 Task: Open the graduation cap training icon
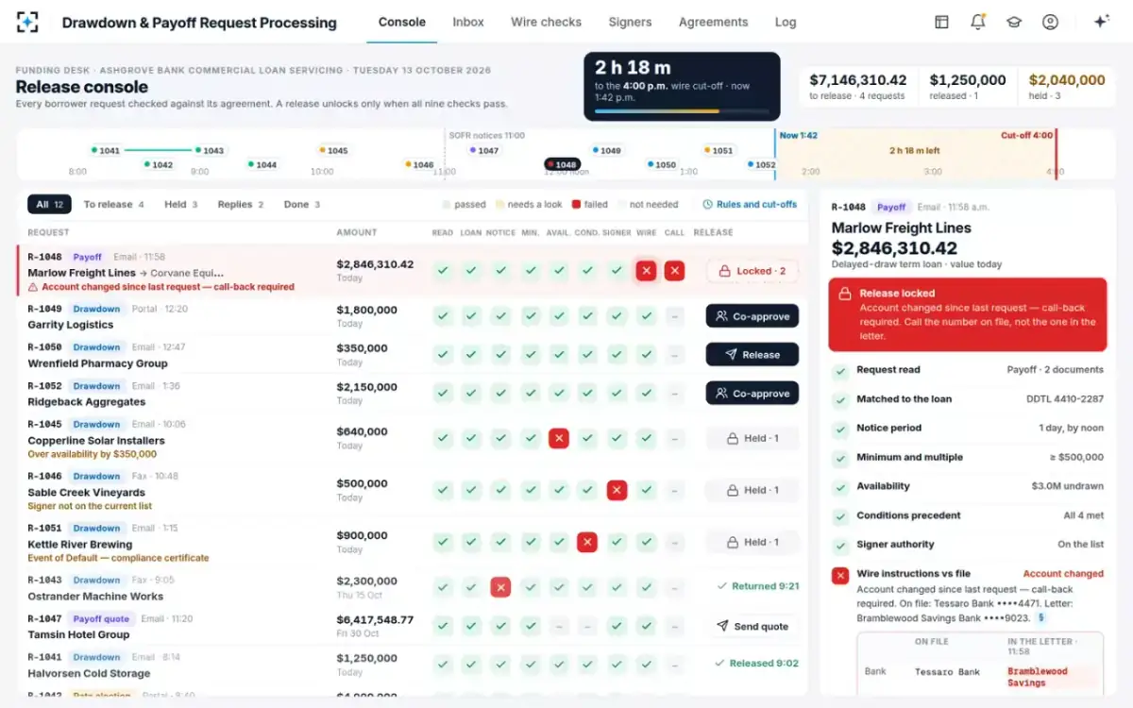(1014, 22)
